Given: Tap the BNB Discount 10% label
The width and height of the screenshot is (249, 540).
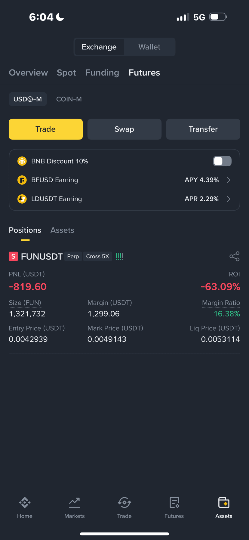Looking at the screenshot, I should (60, 161).
